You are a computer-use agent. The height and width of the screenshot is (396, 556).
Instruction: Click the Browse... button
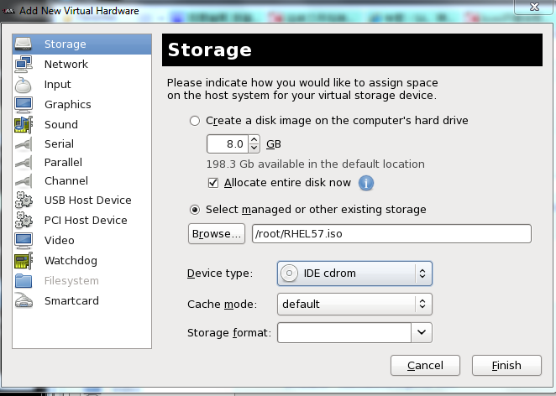pyautogui.click(x=217, y=234)
